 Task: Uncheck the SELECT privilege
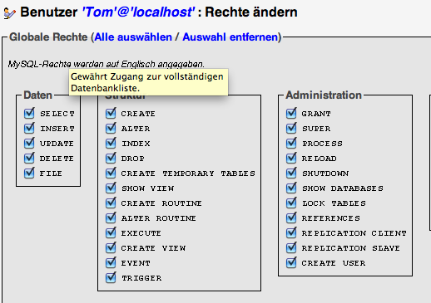29,113
